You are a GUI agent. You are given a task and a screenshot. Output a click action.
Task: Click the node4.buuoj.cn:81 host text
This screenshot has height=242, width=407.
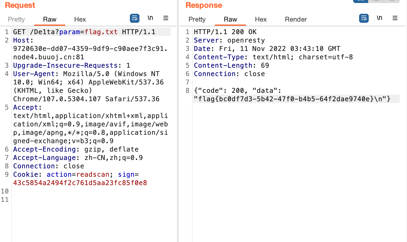48,57
